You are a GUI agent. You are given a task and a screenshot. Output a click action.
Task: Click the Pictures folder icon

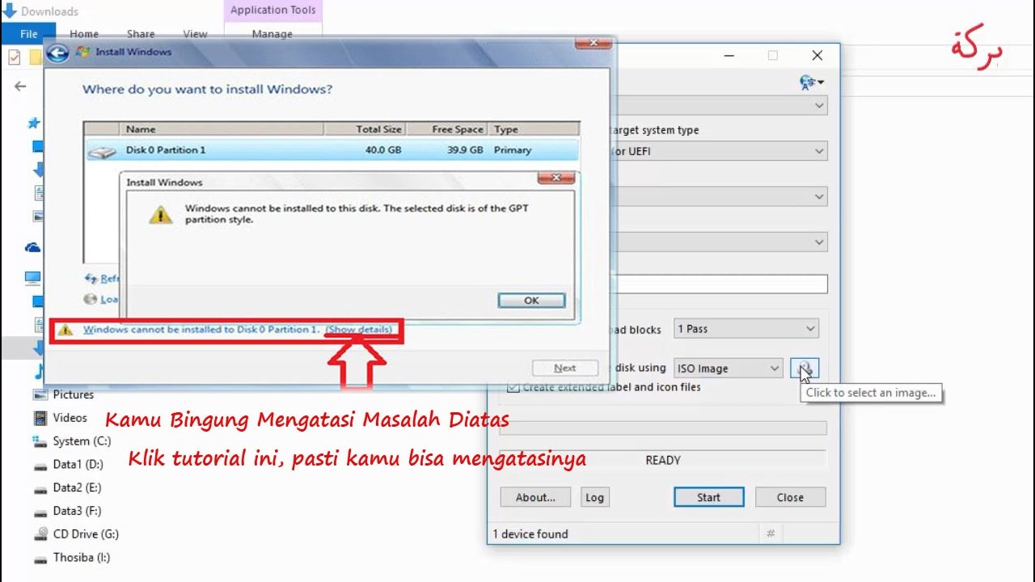(40, 394)
